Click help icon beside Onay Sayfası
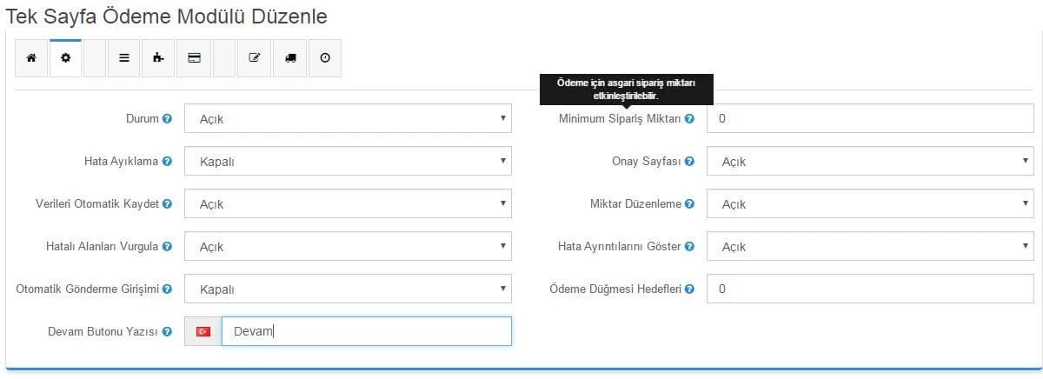The image size is (1043, 379). tap(689, 161)
